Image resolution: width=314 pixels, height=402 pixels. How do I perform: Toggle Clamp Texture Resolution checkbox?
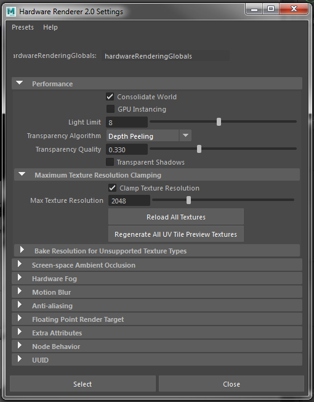112,188
